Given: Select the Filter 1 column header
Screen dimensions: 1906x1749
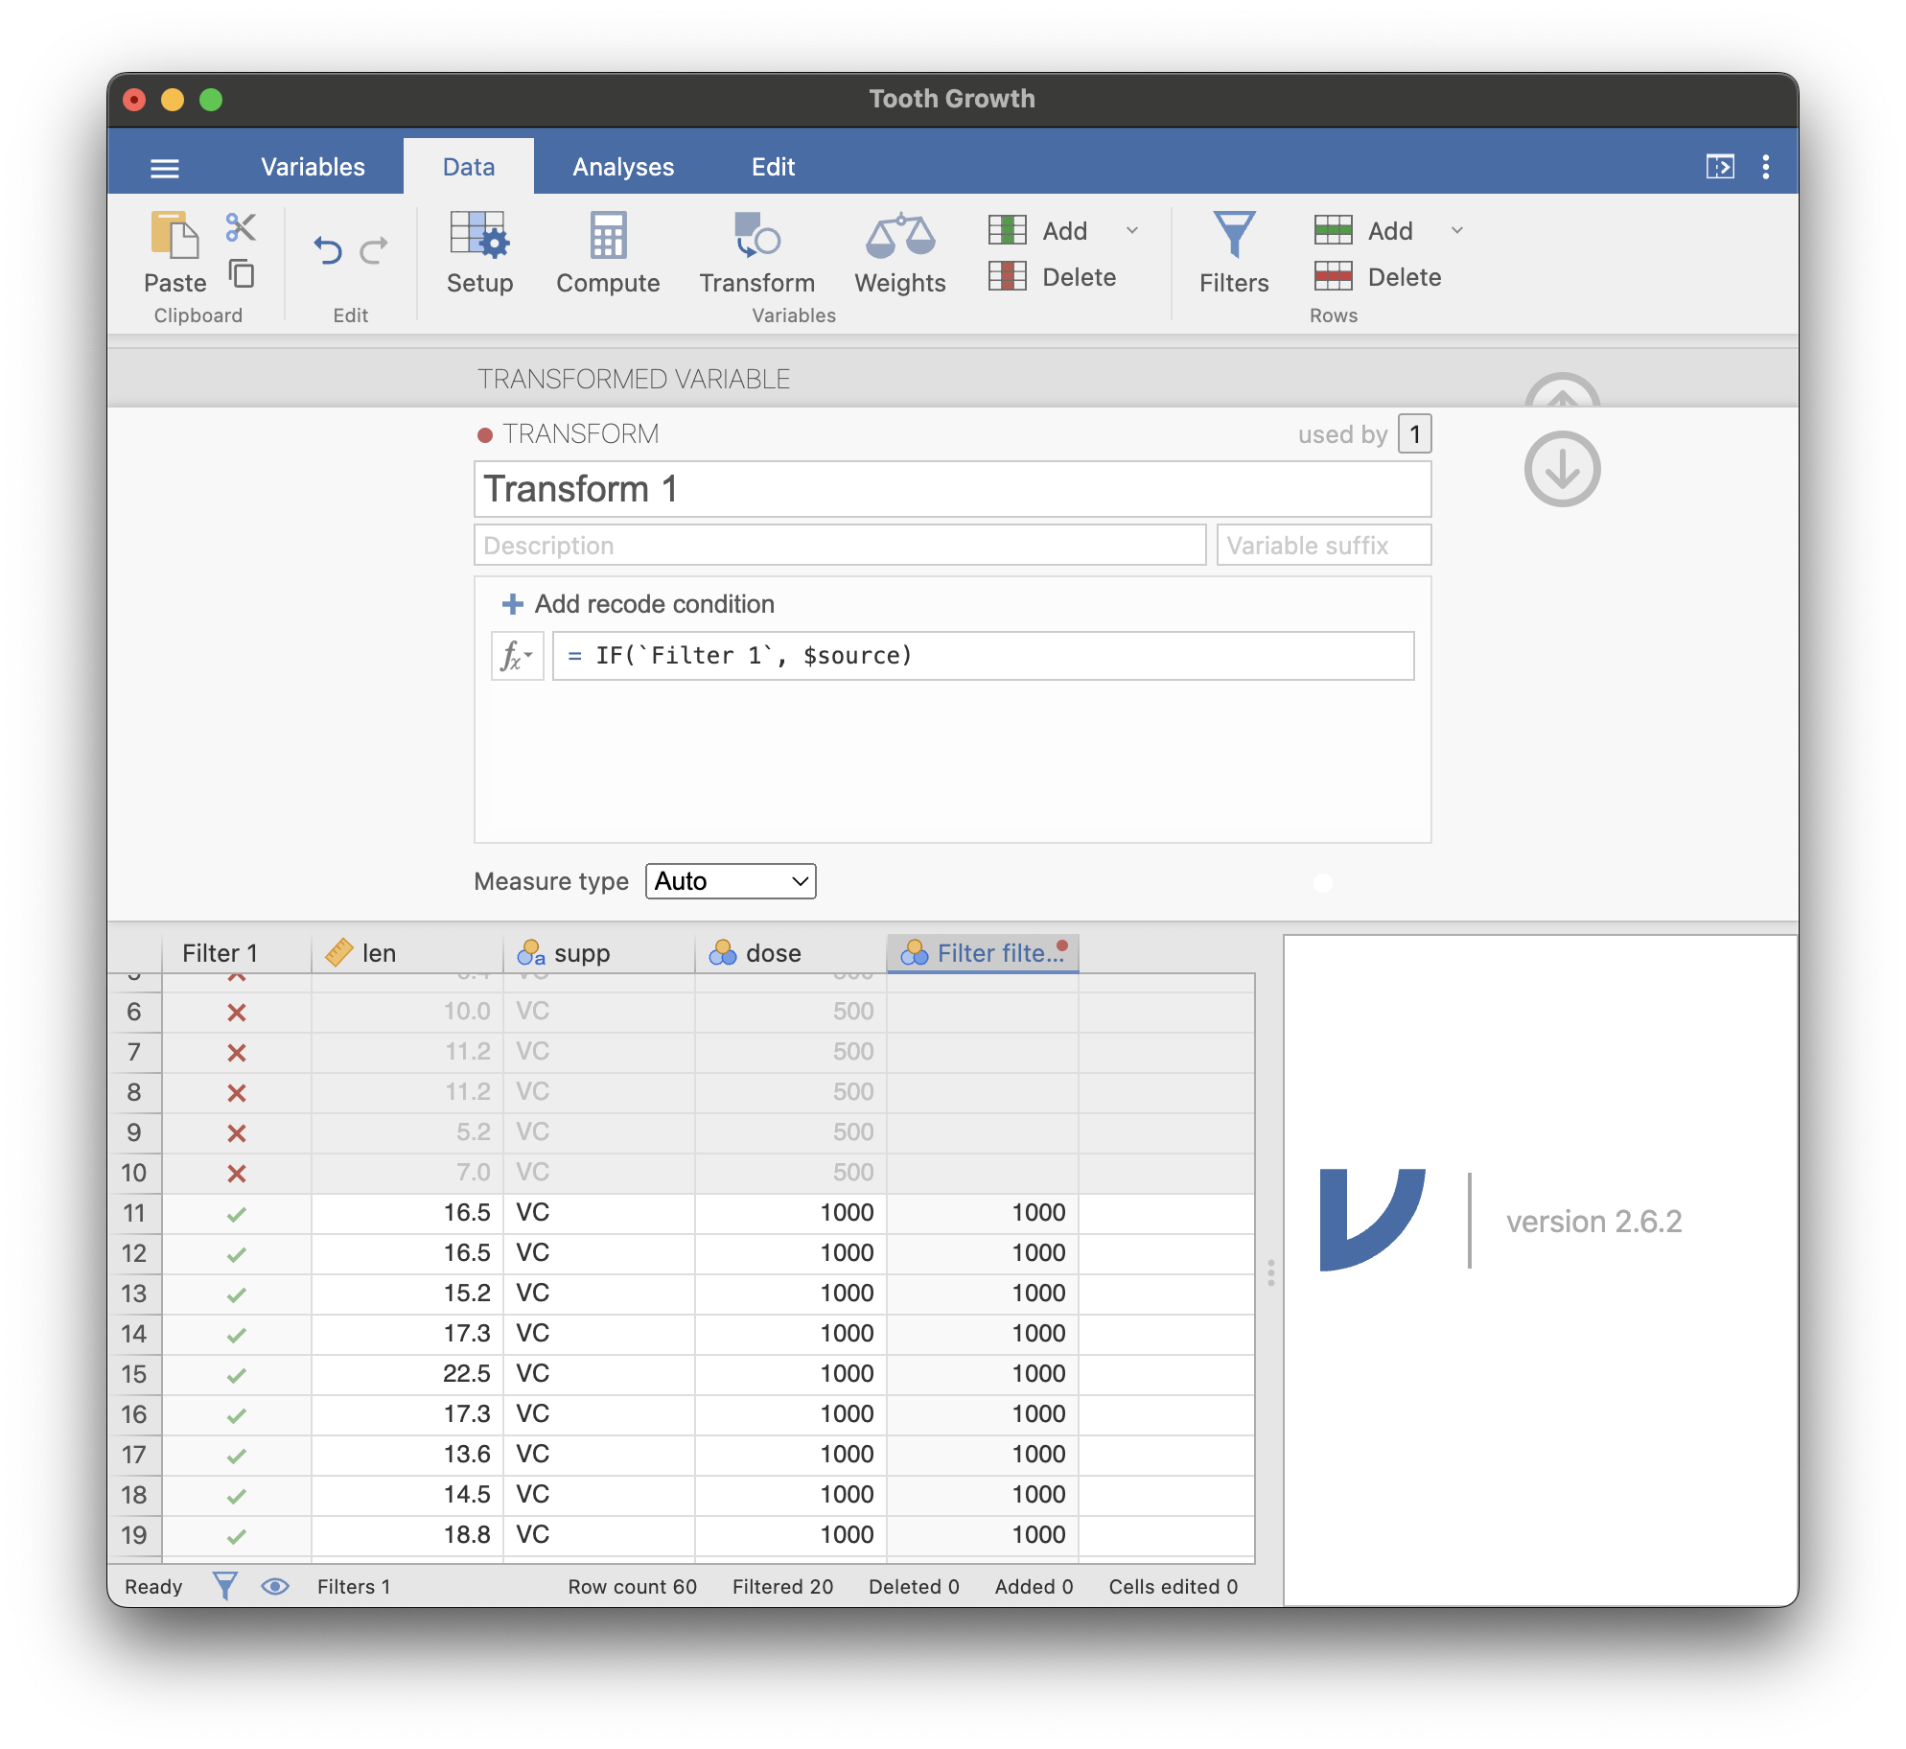Looking at the screenshot, I should pos(236,953).
